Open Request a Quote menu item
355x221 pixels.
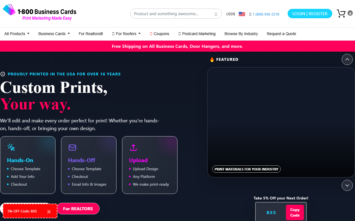pyautogui.click(x=282, y=34)
